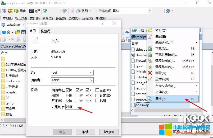
Task: Click the octal permission field showing 0755
Action: pos(74,107)
